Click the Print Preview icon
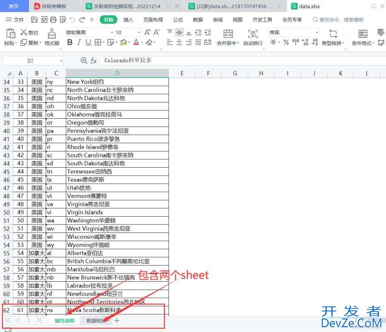This screenshot has height=332, width=386. [63, 20]
